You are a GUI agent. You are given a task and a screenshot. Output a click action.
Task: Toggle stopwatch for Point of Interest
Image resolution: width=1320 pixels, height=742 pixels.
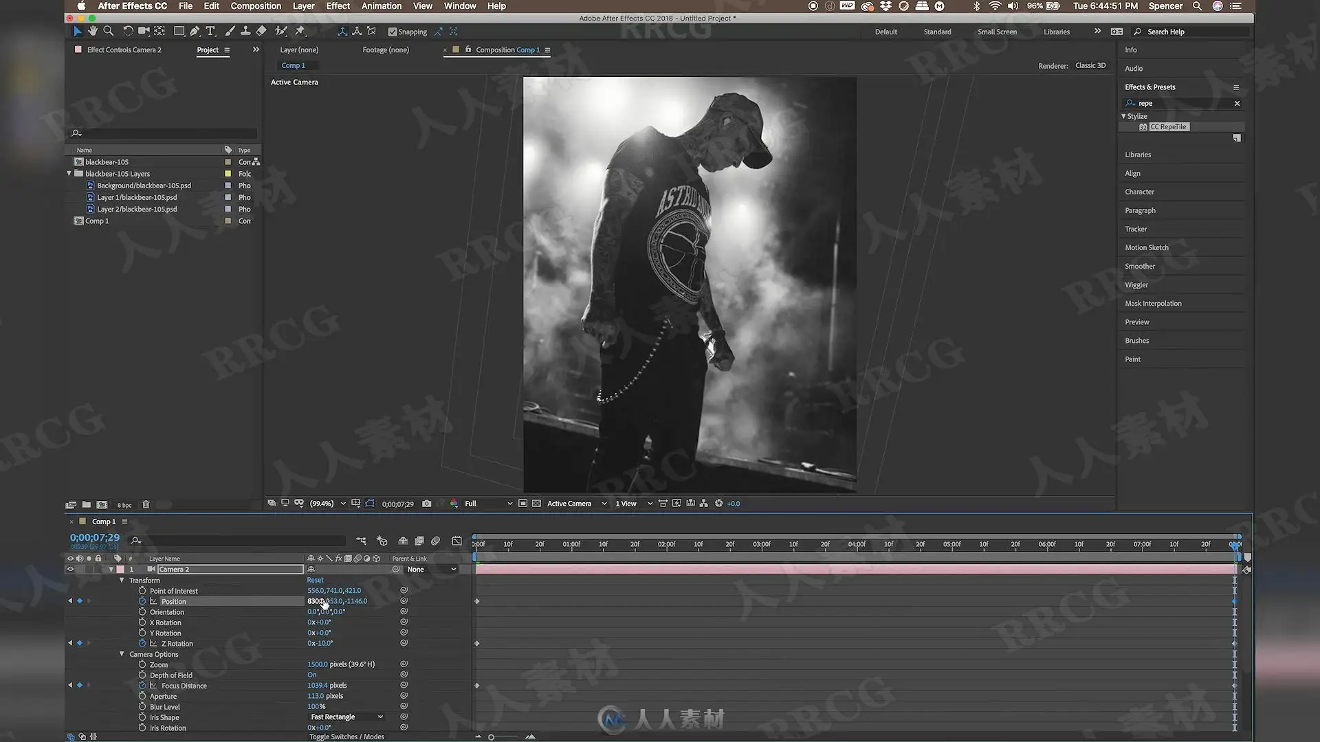coord(142,591)
